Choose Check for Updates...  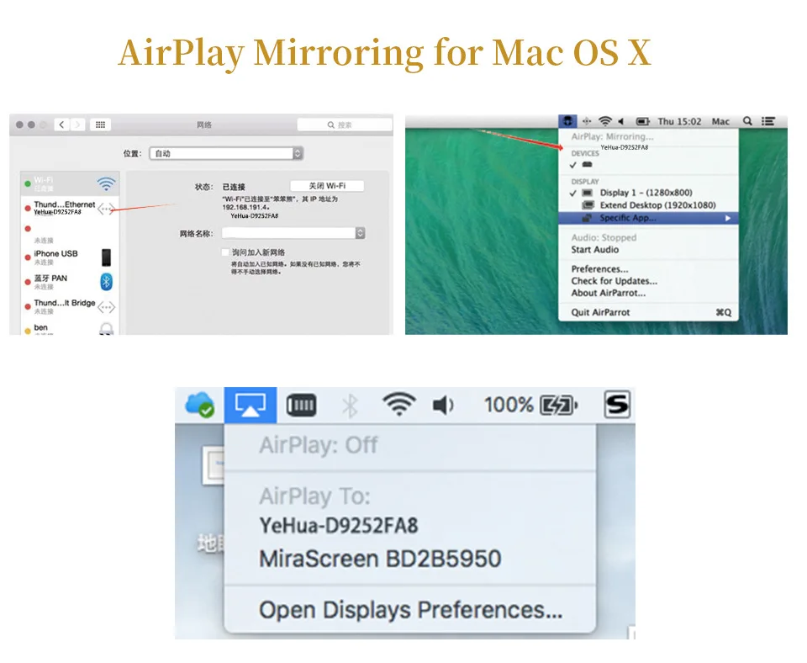(614, 281)
